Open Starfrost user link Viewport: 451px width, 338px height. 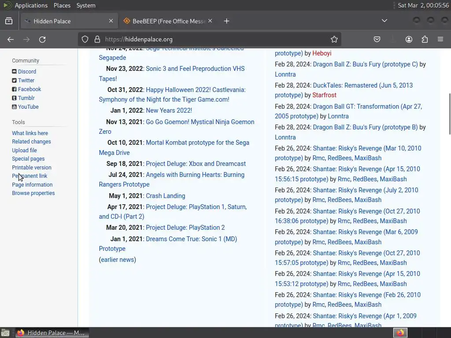(325, 95)
